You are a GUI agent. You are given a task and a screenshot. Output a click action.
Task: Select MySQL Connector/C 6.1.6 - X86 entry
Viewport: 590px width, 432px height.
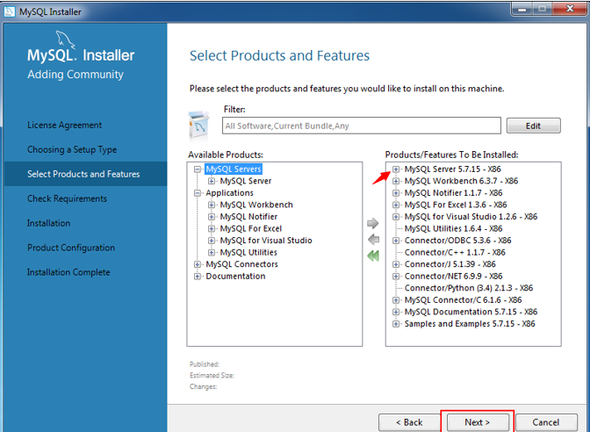pyautogui.click(x=464, y=300)
